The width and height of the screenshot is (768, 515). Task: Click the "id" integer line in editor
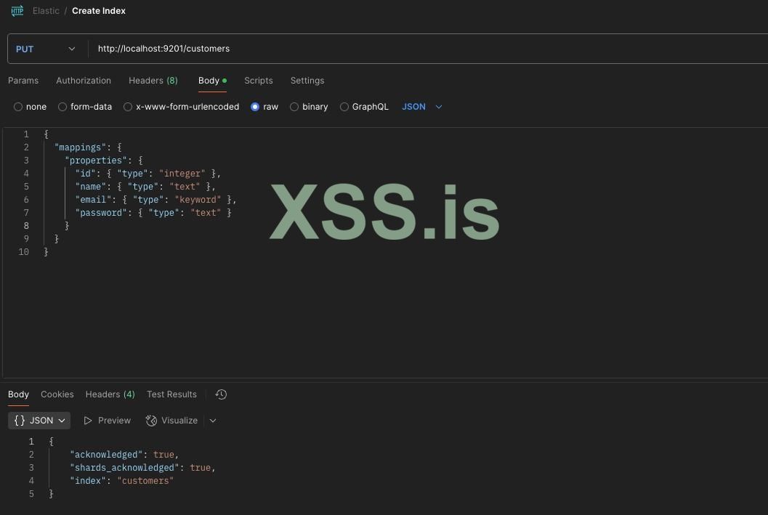(x=148, y=174)
